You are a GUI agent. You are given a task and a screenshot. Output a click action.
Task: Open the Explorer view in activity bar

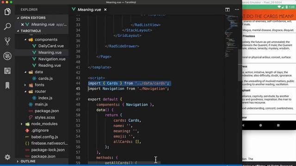click(x=7, y=12)
